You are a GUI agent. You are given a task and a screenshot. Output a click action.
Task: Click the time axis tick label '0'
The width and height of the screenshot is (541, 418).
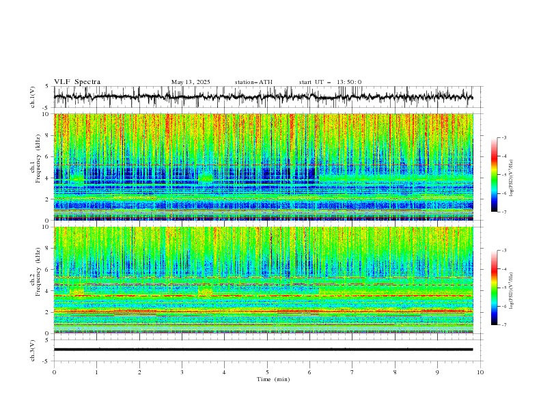(x=54, y=372)
